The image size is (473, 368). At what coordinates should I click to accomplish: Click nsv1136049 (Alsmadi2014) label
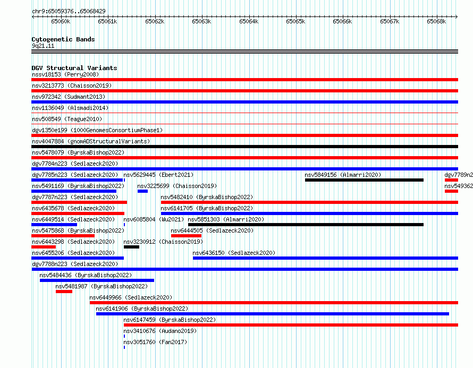(70, 108)
